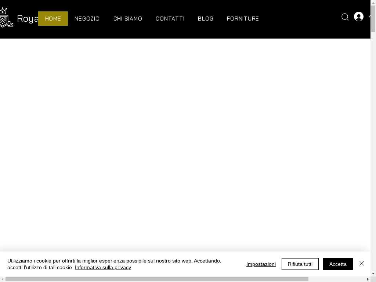Click the scrollbar left arrow

tap(2, 279)
